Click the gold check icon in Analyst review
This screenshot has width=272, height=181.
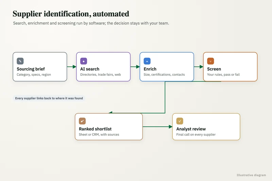pos(180,121)
